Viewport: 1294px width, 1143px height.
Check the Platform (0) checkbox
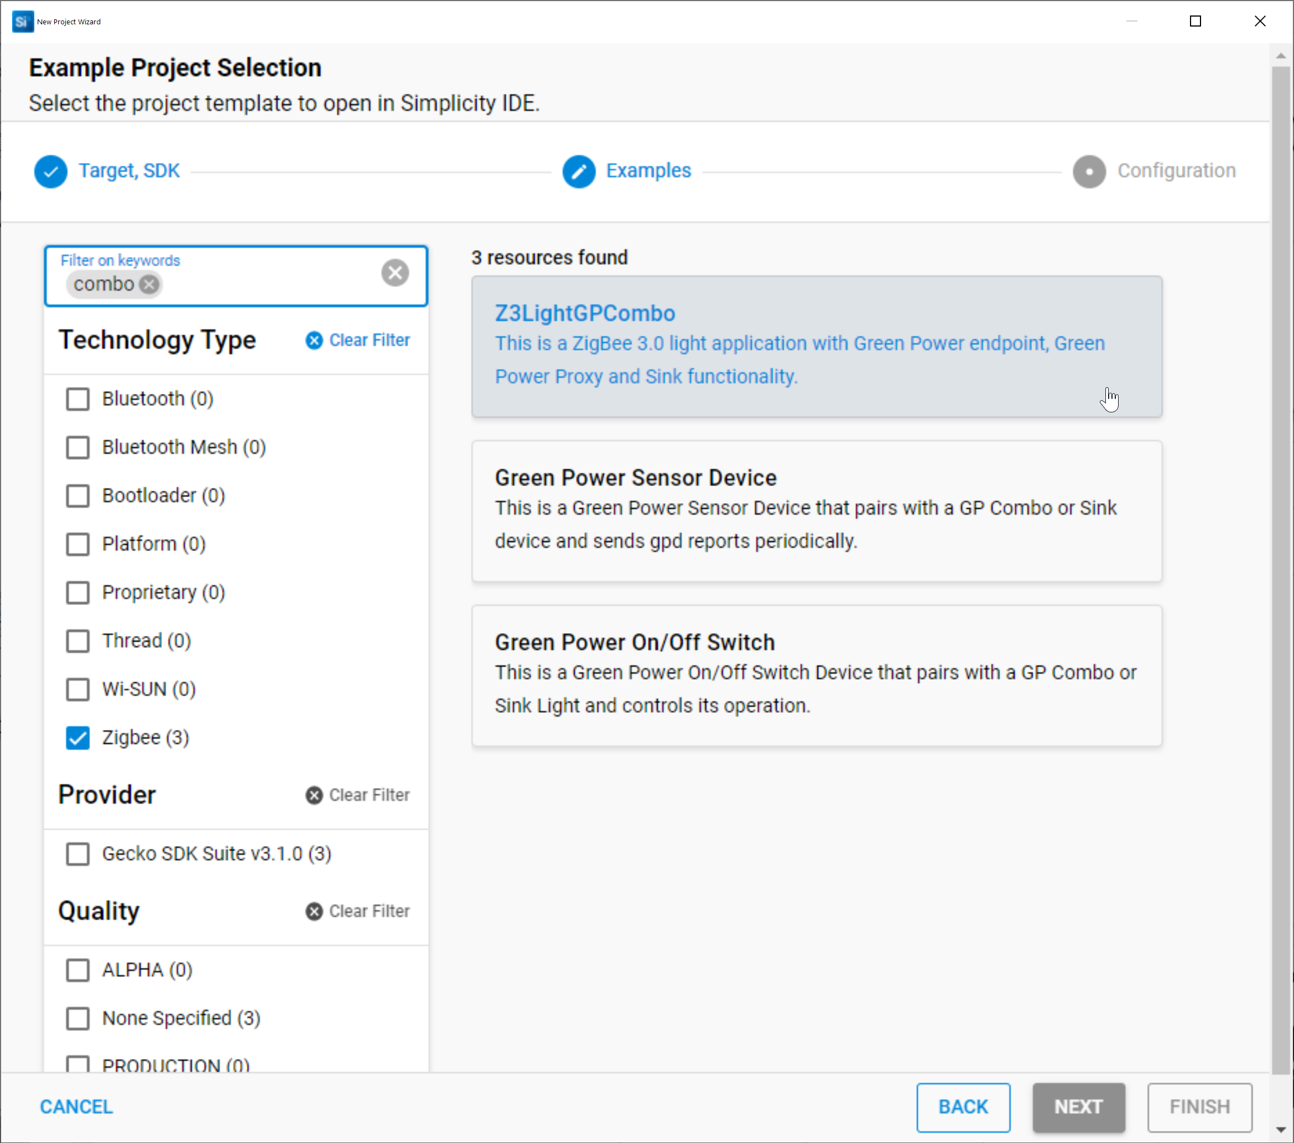click(78, 544)
